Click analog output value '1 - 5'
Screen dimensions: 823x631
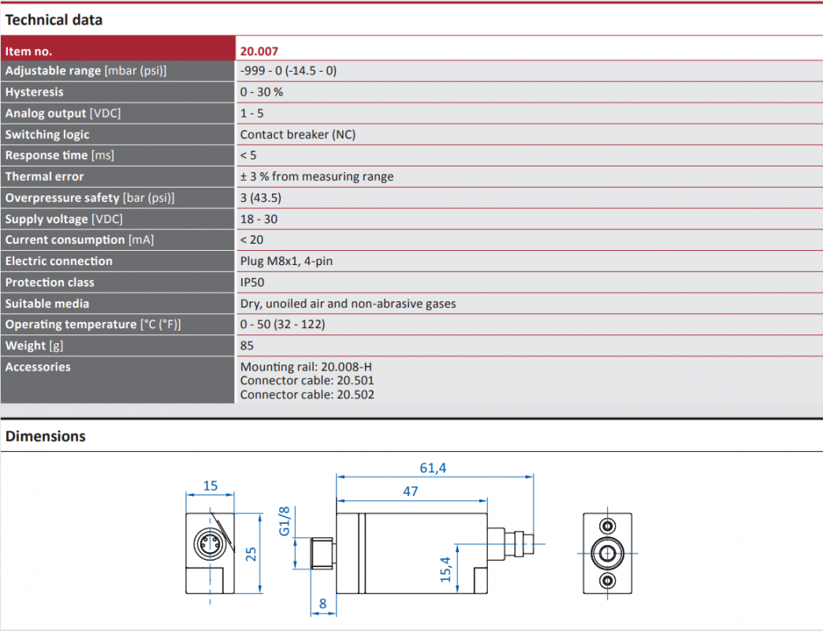click(x=252, y=114)
